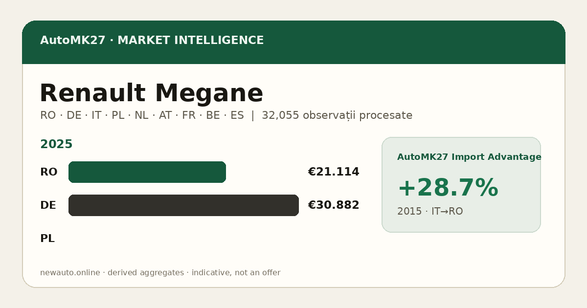This screenshot has width=587, height=308.
Task: Click the 32,055 observații procesate text
Action: coord(337,115)
